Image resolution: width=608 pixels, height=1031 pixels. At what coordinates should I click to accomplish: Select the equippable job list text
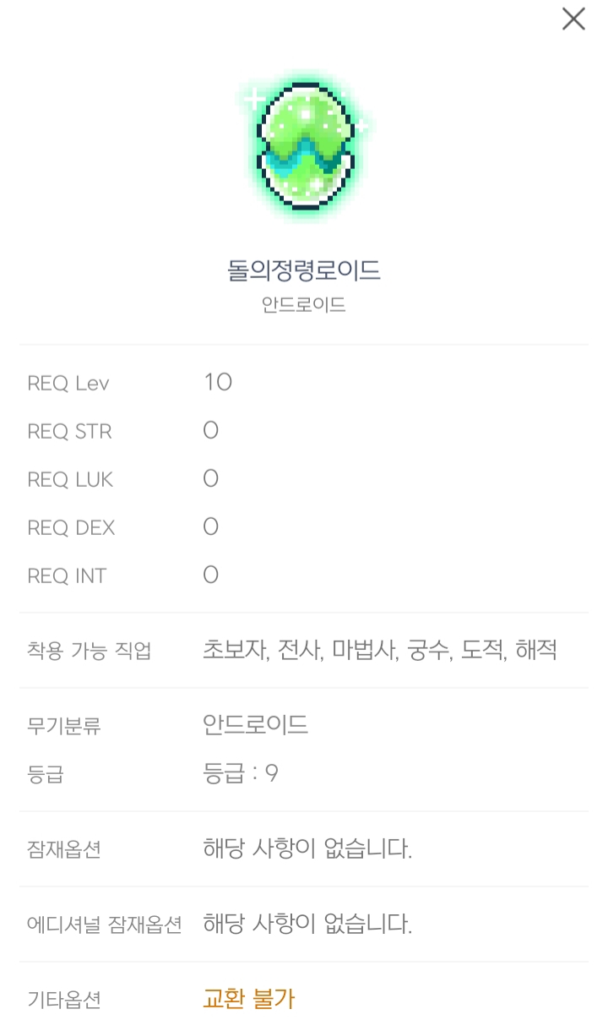click(x=380, y=651)
